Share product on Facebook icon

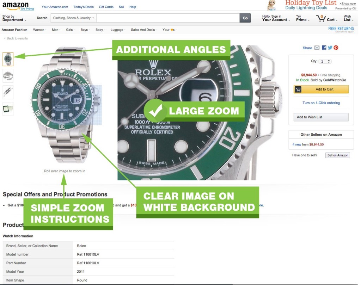(x=324, y=48)
